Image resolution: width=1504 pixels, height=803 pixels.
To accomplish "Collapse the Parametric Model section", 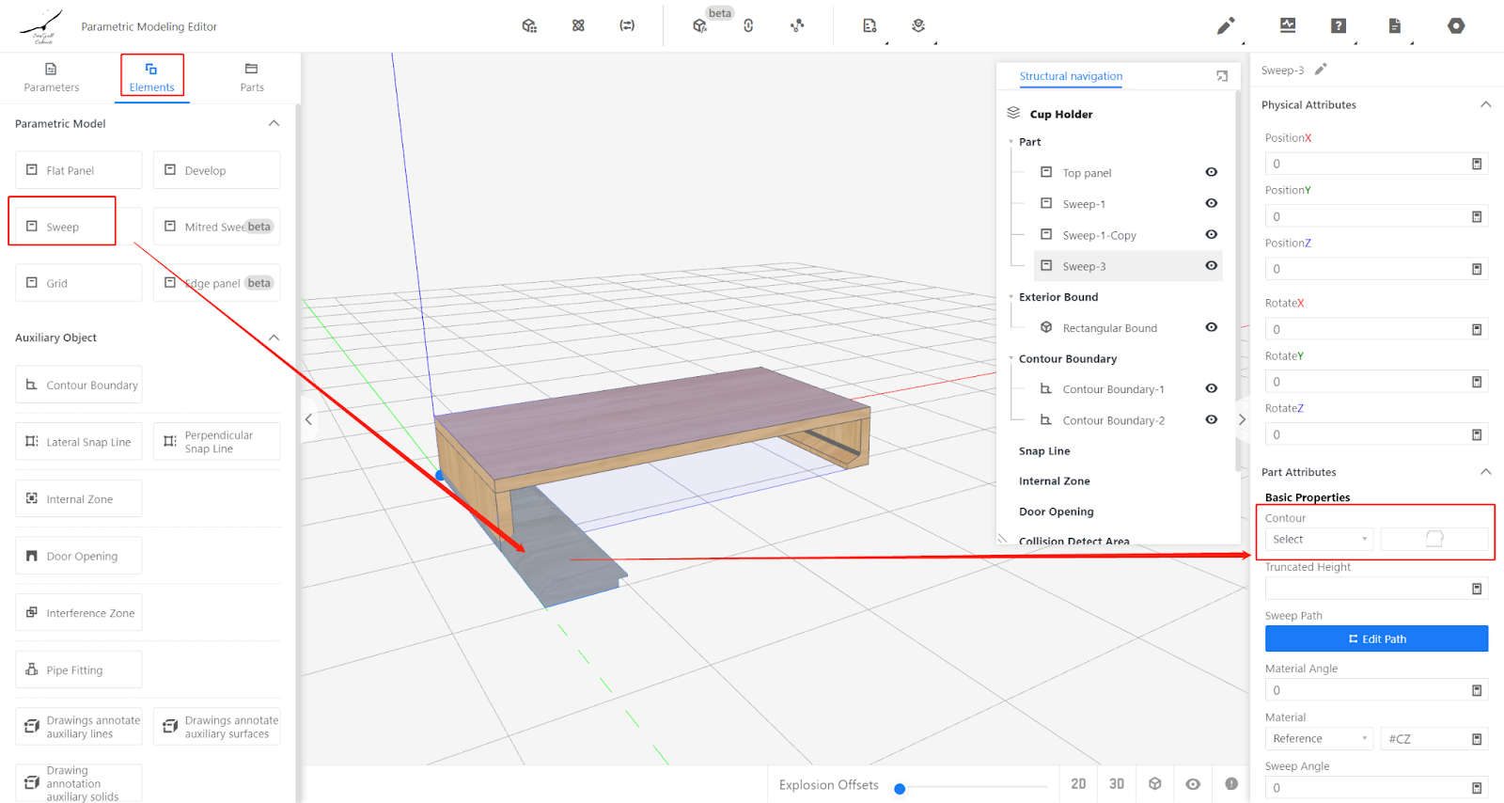I will tap(274, 123).
